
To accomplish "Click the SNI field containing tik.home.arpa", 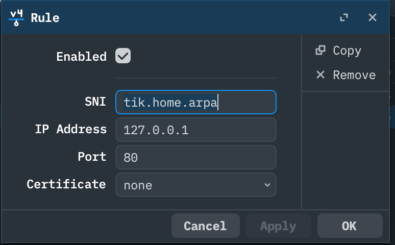I will [x=195, y=102].
